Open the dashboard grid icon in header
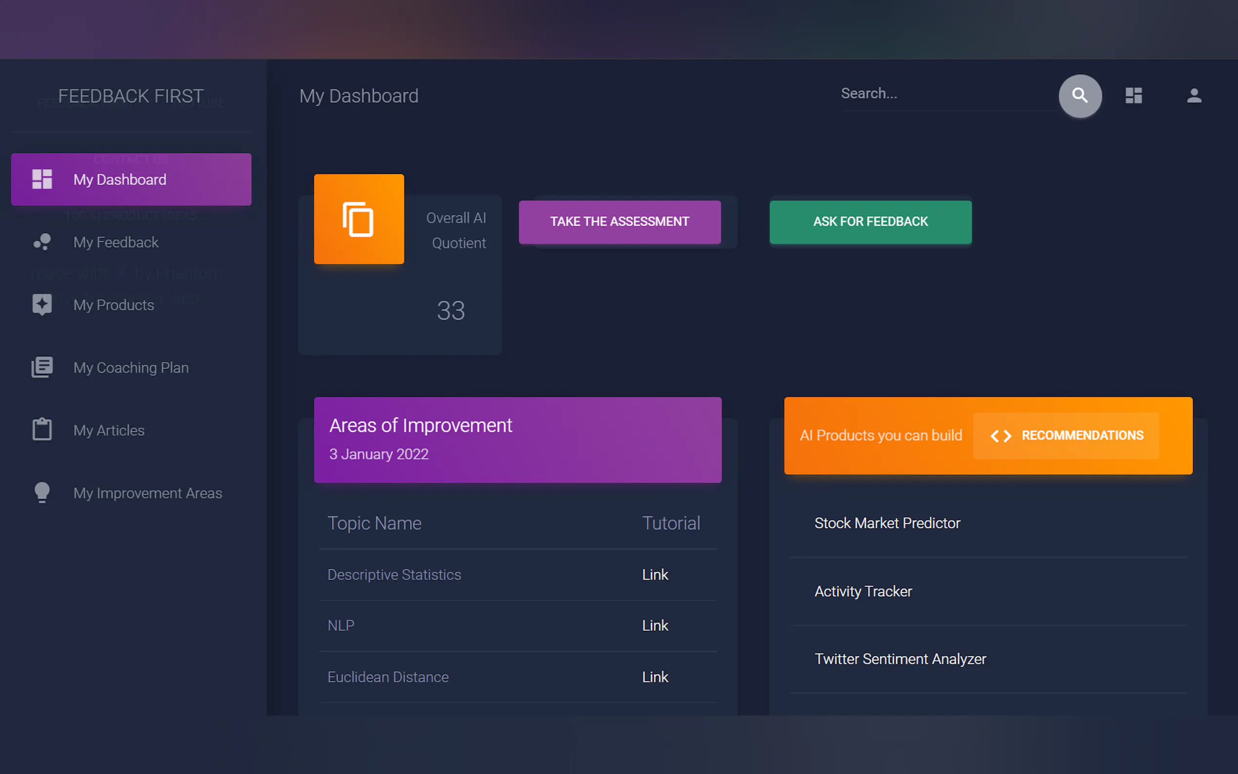Viewport: 1238px width, 774px height. tap(1134, 96)
